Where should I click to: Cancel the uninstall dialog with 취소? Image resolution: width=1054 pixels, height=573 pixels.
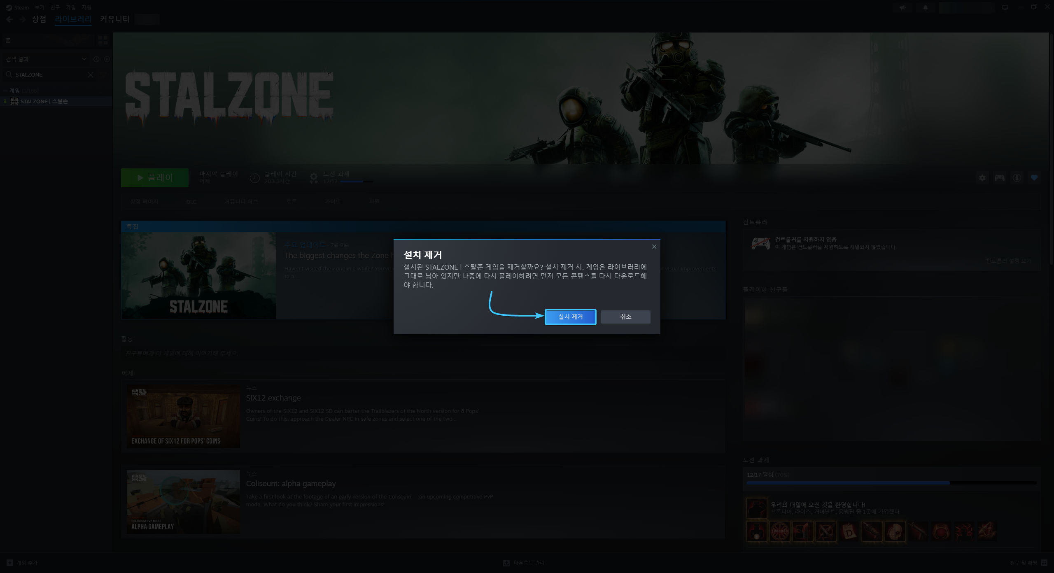tap(625, 317)
